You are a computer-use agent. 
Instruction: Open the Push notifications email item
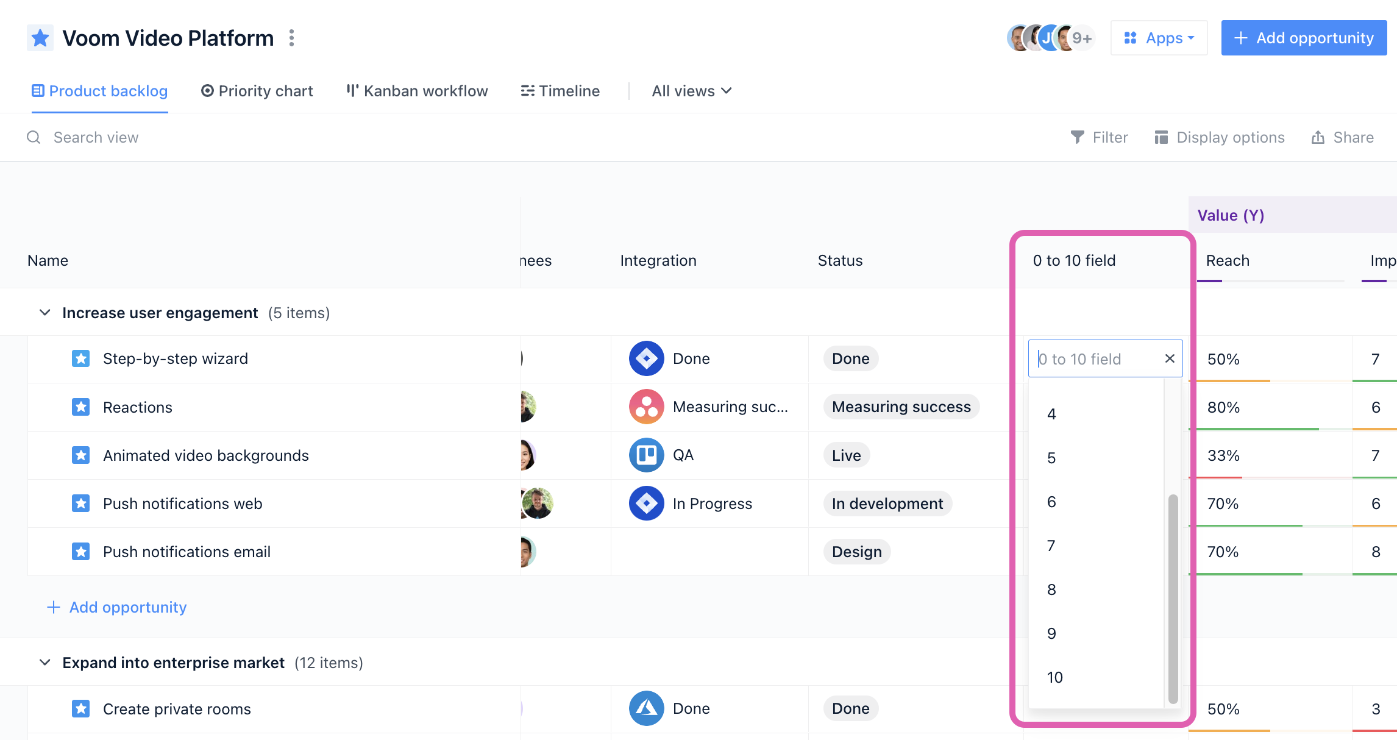coord(187,552)
